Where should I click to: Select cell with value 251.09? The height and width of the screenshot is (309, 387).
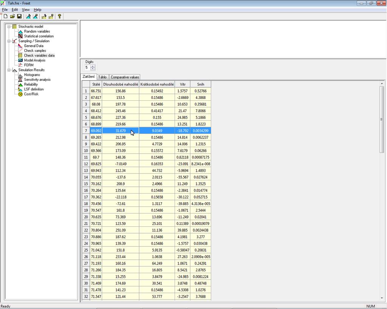click(121, 230)
